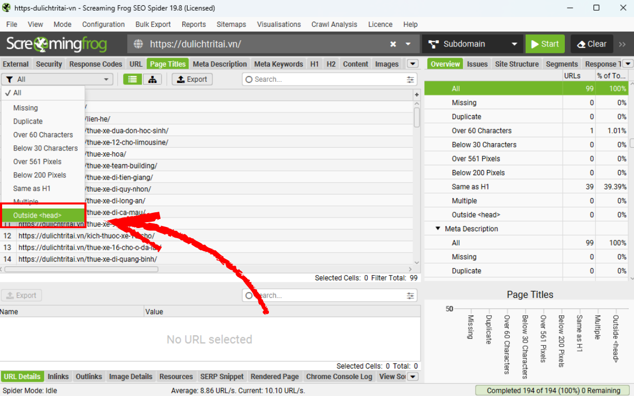The image size is (634, 396).
Task: Click the Export button above the URL list
Action: pos(192,79)
